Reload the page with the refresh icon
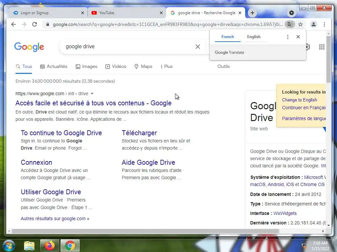The image size is (337, 252). pyautogui.click(x=35, y=24)
